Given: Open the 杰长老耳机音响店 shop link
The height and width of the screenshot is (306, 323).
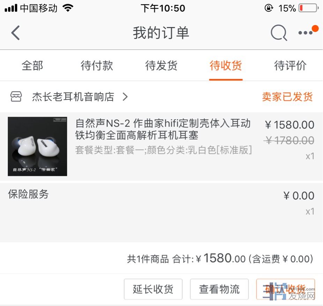Looking at the screenshot, I should [73, 97].
